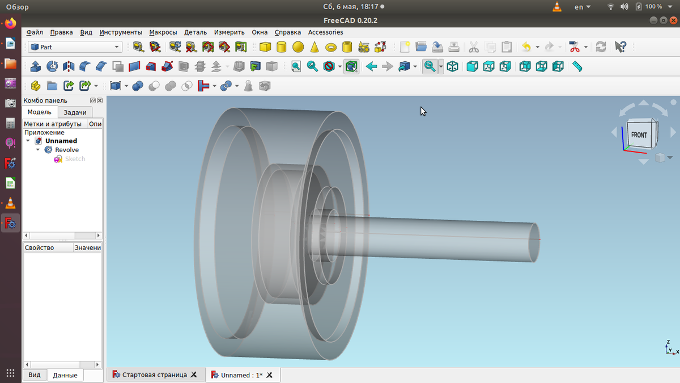This screenshot has width=680, height=383.
Task: Open the Loft tool
Action: (151, 66)
